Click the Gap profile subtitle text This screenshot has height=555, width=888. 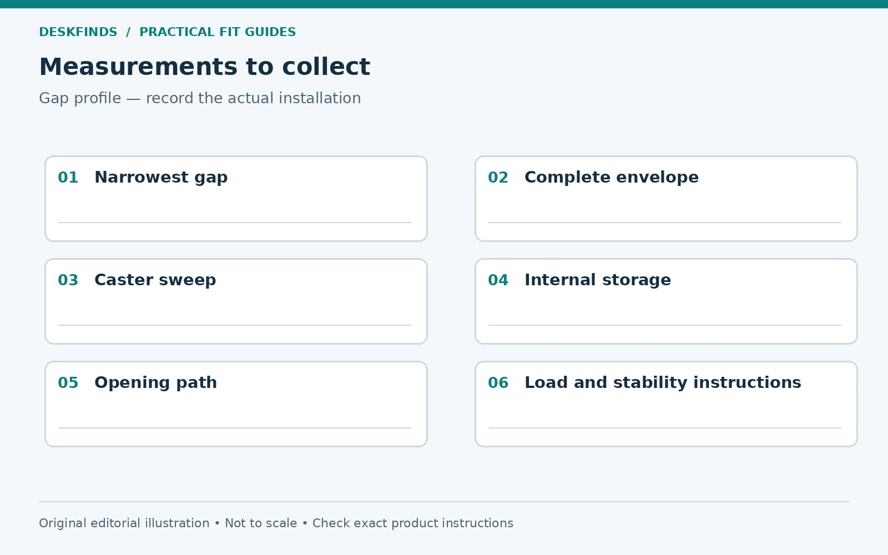(200, 98)
